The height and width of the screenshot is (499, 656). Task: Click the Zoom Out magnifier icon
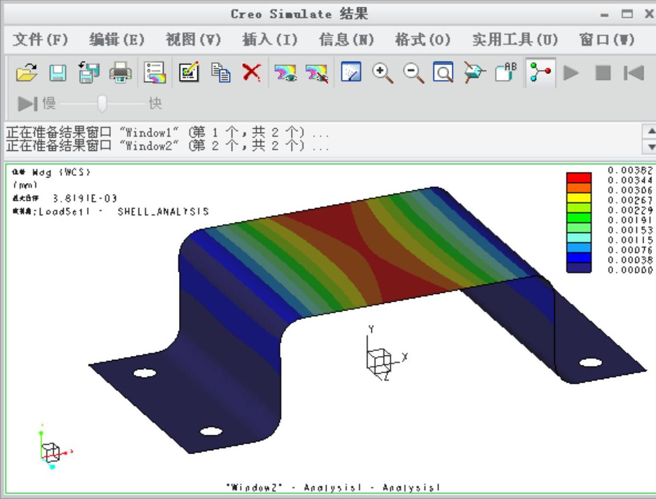coord(413,73)
